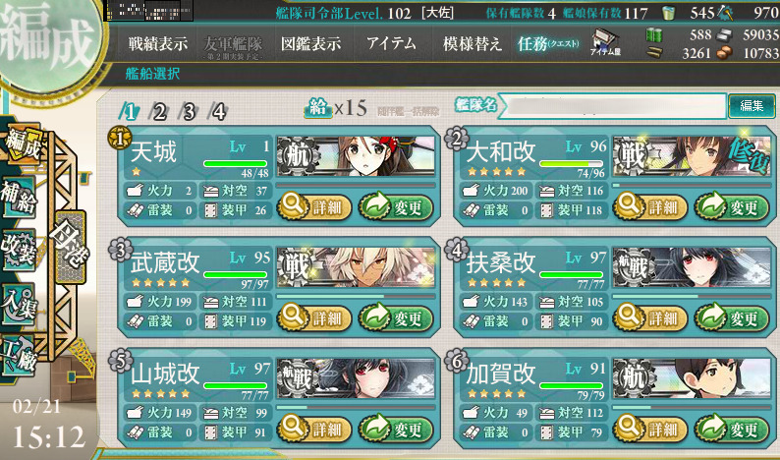Click the 艦隊名 fleet name field

point(612,105)
